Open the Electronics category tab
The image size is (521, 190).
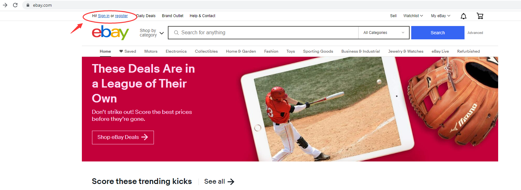(176, 51)
